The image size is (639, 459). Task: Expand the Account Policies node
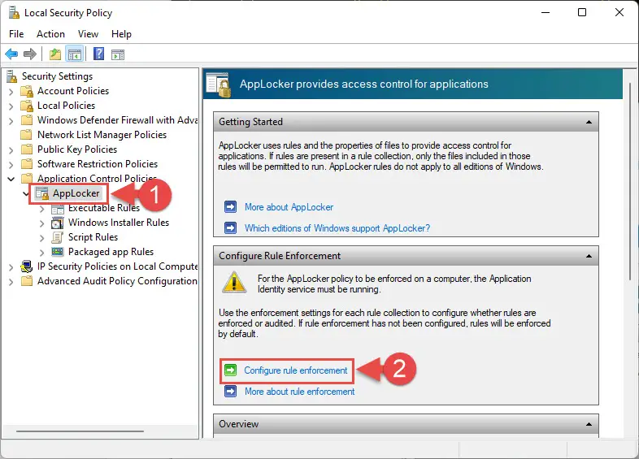[11, 92]
